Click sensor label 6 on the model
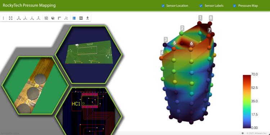Screen dimensions: 270x135 (x=191, y=44)
